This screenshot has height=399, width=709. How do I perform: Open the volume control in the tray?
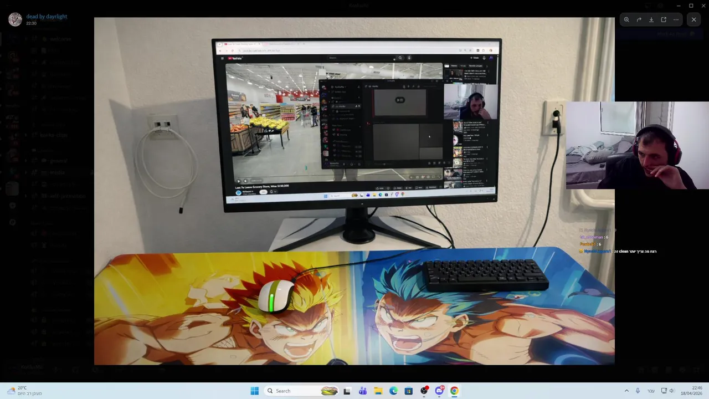coord(672,391)
